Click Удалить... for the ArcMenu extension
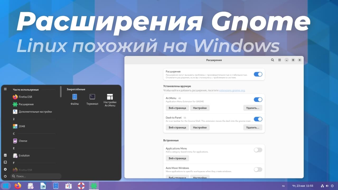 pos(253,108)
